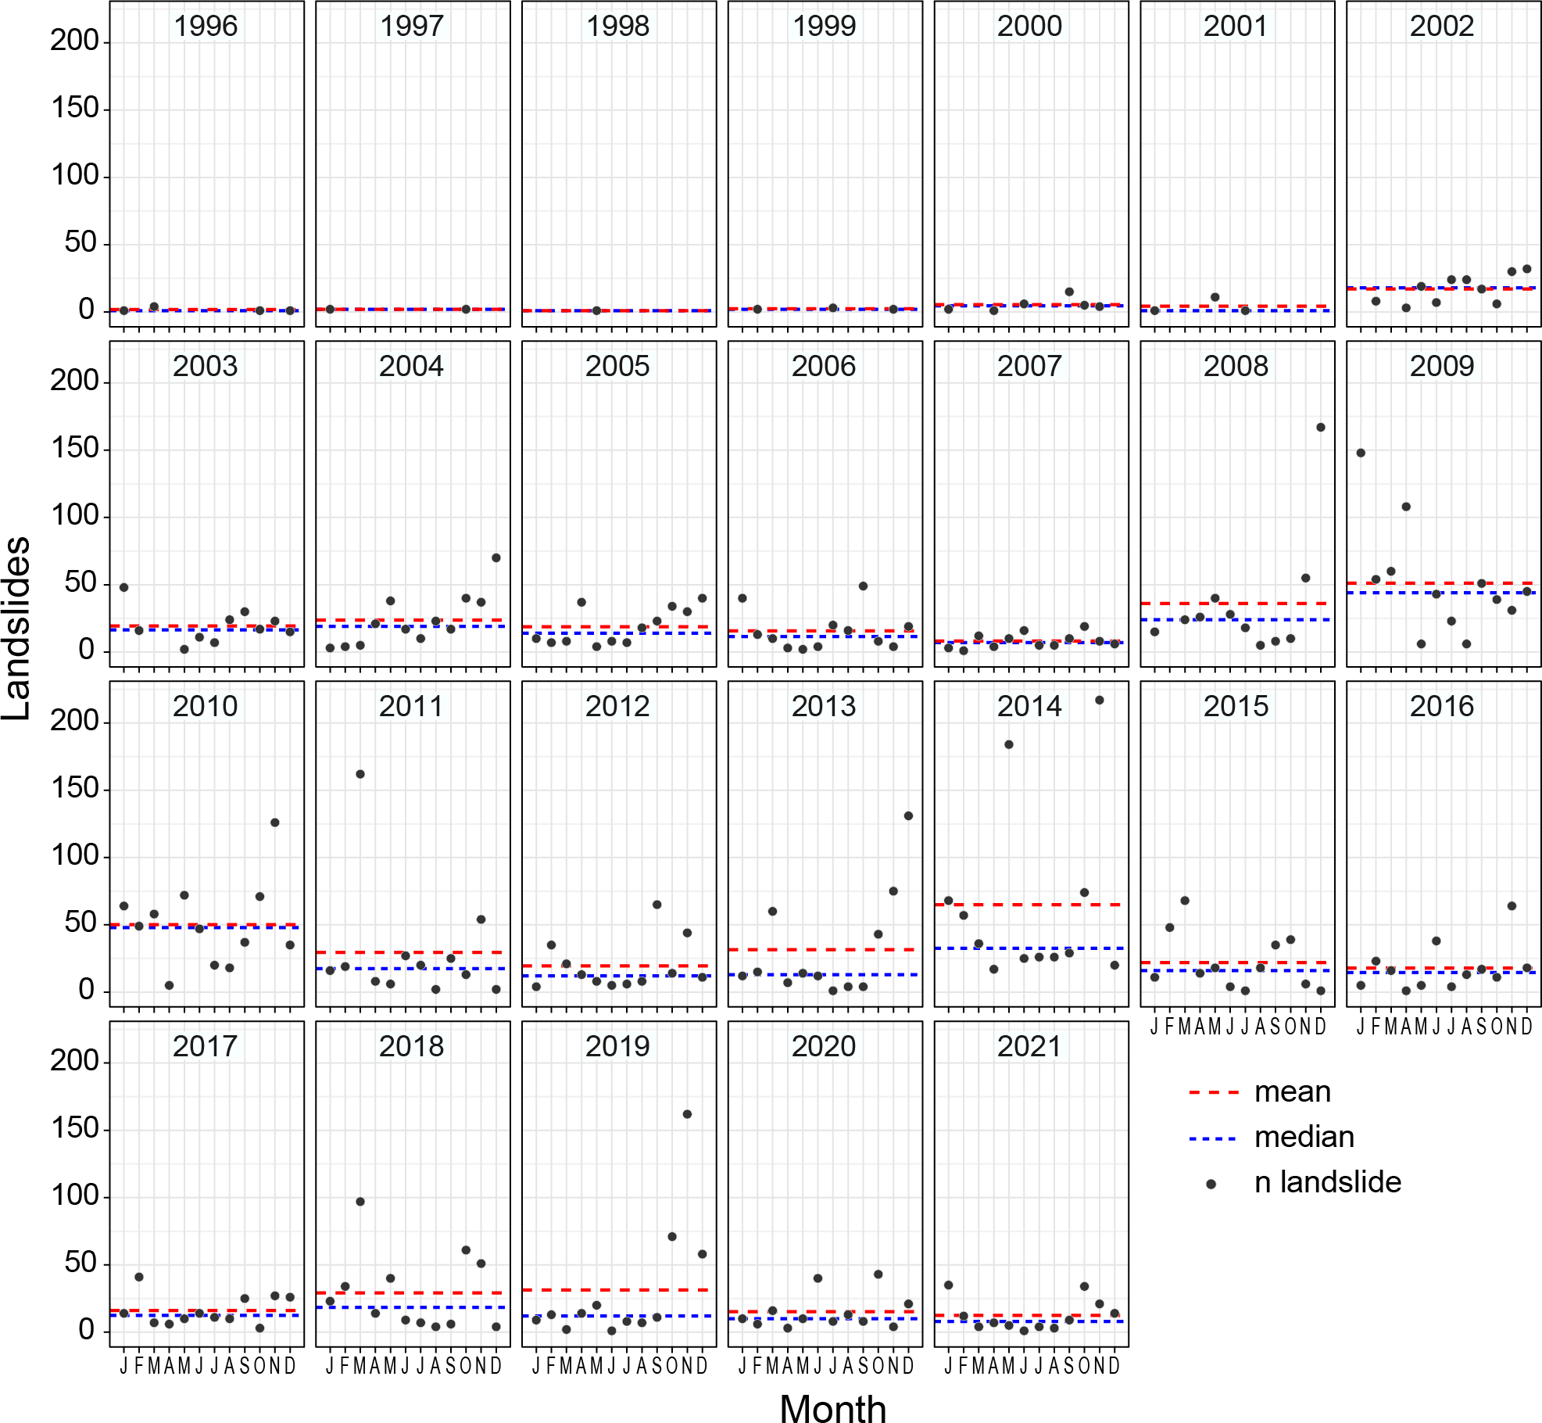Click the highest data point in 2010 panel
The width and height of the screenshot is (1542, 1423).
[274, 823]
